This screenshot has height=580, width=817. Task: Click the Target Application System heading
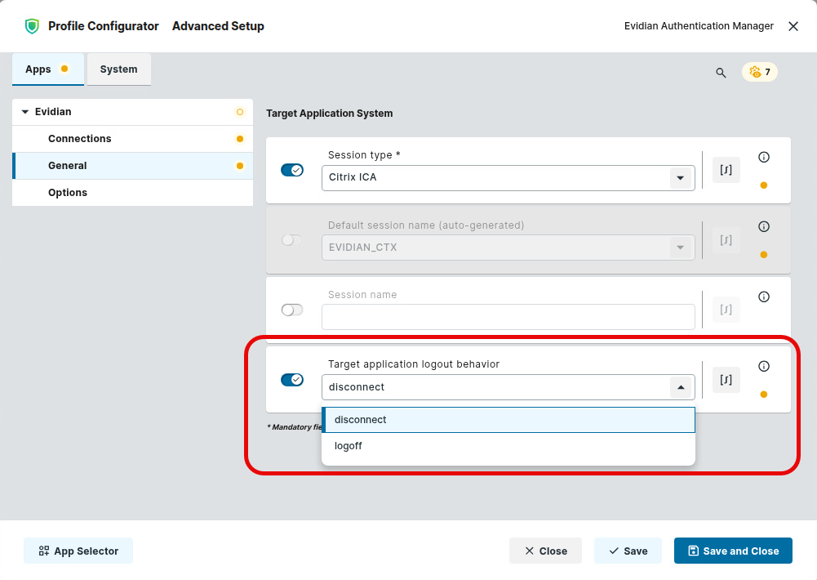point(329,114)
